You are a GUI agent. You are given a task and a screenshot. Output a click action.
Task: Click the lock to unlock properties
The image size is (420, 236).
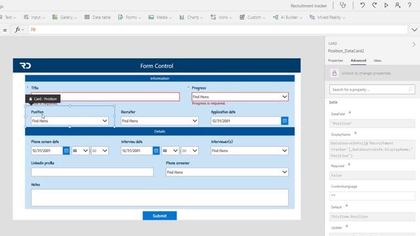(x=334, y=73)
